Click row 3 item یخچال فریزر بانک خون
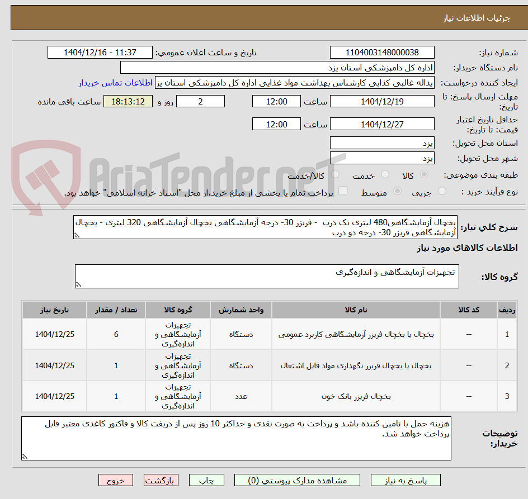 tap(356, 396)
